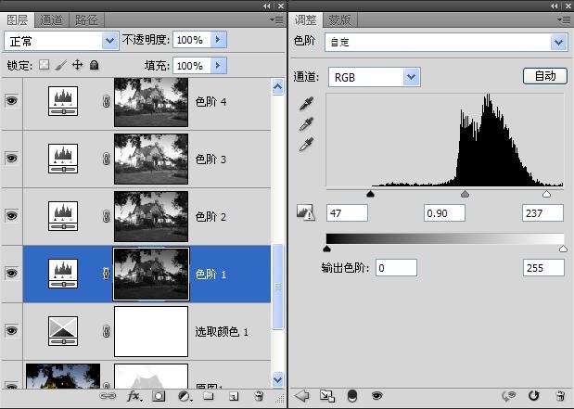The height and width of the screenshot is (409, 574).
Task: Open opacity slider arrow
Action: [219, 40]
